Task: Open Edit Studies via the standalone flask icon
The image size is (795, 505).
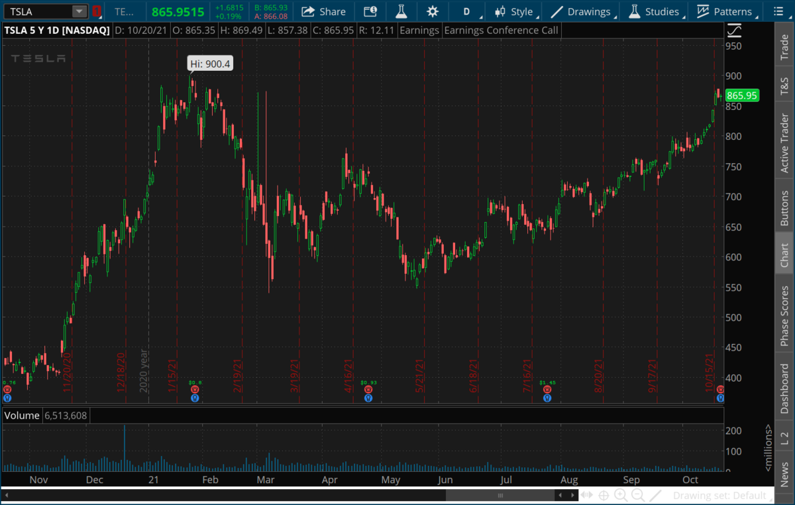Action: (x=401, y=11)
